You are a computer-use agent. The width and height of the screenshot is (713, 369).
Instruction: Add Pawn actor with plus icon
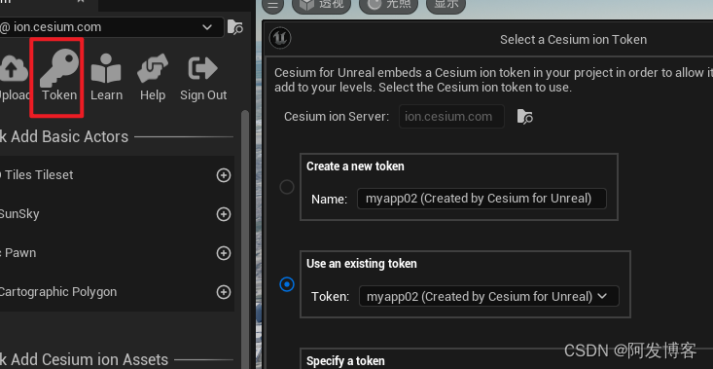pyautogui.click(x=224, y=253)
